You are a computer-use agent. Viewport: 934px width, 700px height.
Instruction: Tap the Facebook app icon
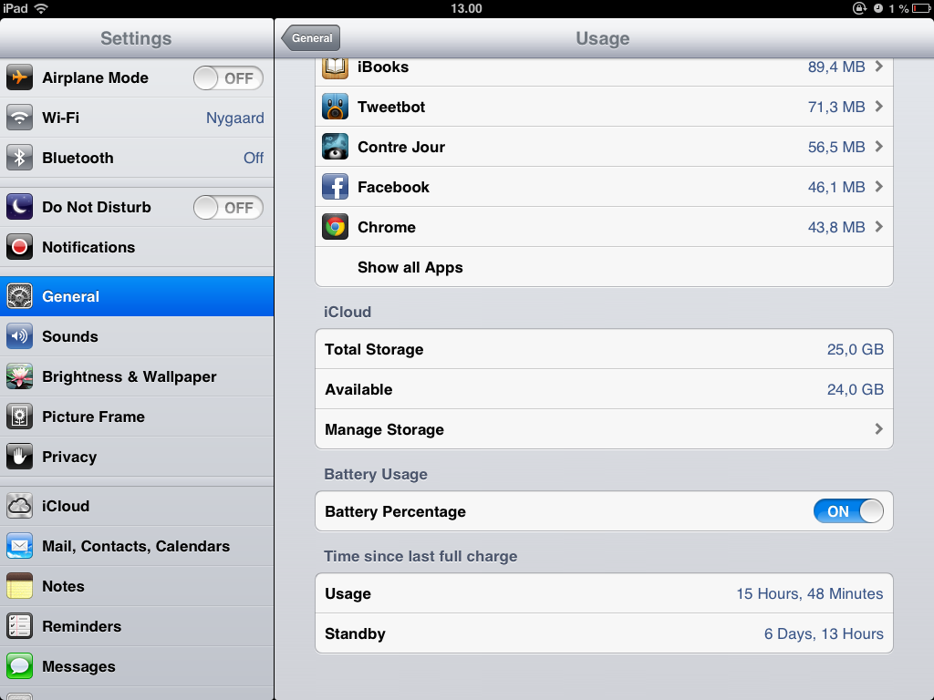point(335,187)
